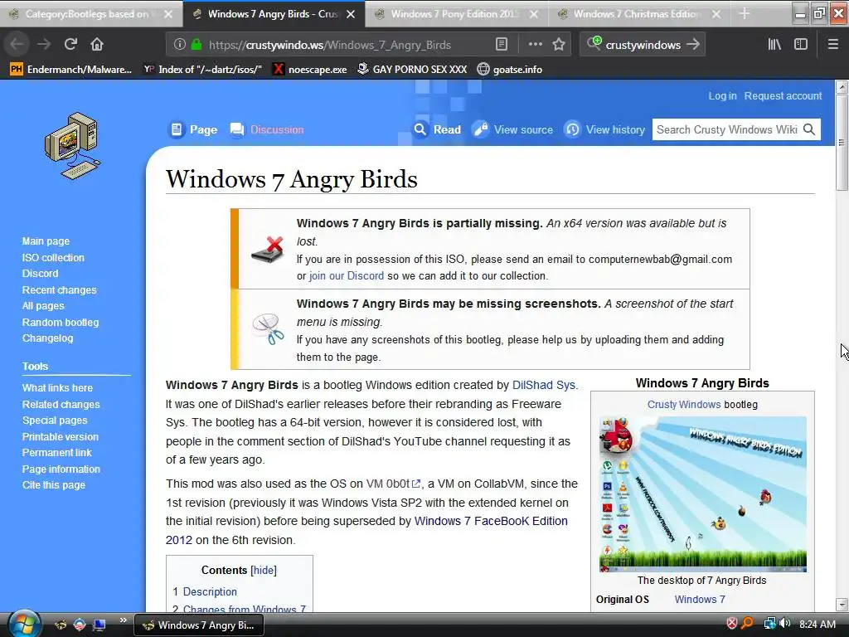Image resolution: width=849 pixels, height=637 pixels.
Task: Click Windows 7 Angry Bi... taskbar button
Action: click(199, 625)
